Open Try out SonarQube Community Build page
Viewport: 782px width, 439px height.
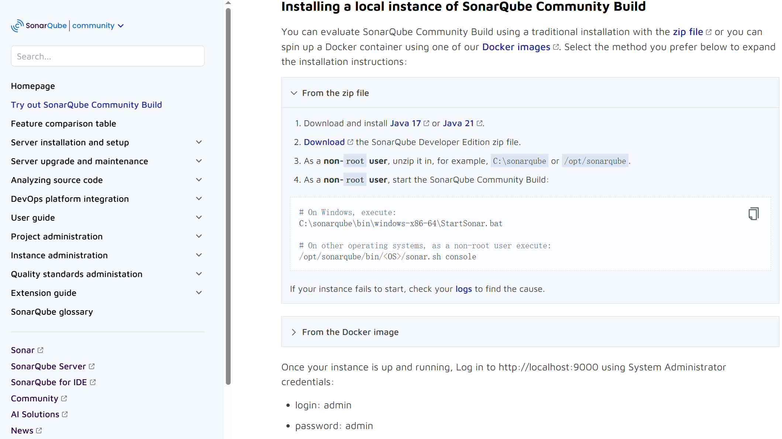86,105
